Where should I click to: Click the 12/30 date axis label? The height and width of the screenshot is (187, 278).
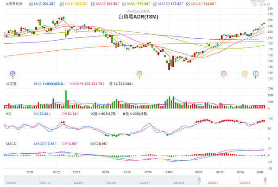[x=30, y=172]
